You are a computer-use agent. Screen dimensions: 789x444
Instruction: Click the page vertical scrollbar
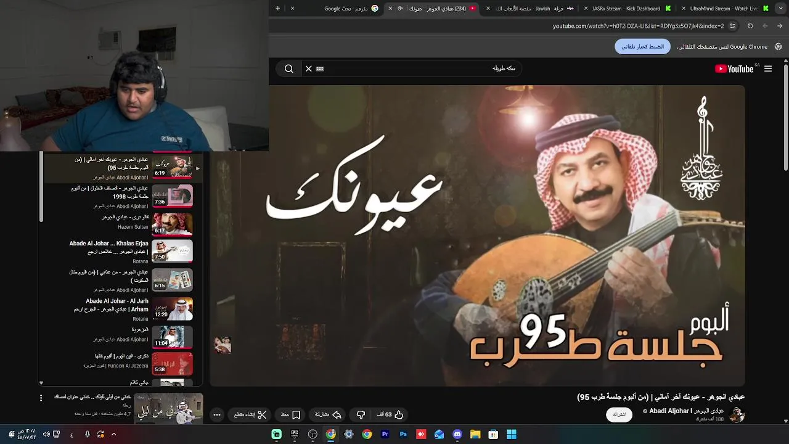[786, 117]
